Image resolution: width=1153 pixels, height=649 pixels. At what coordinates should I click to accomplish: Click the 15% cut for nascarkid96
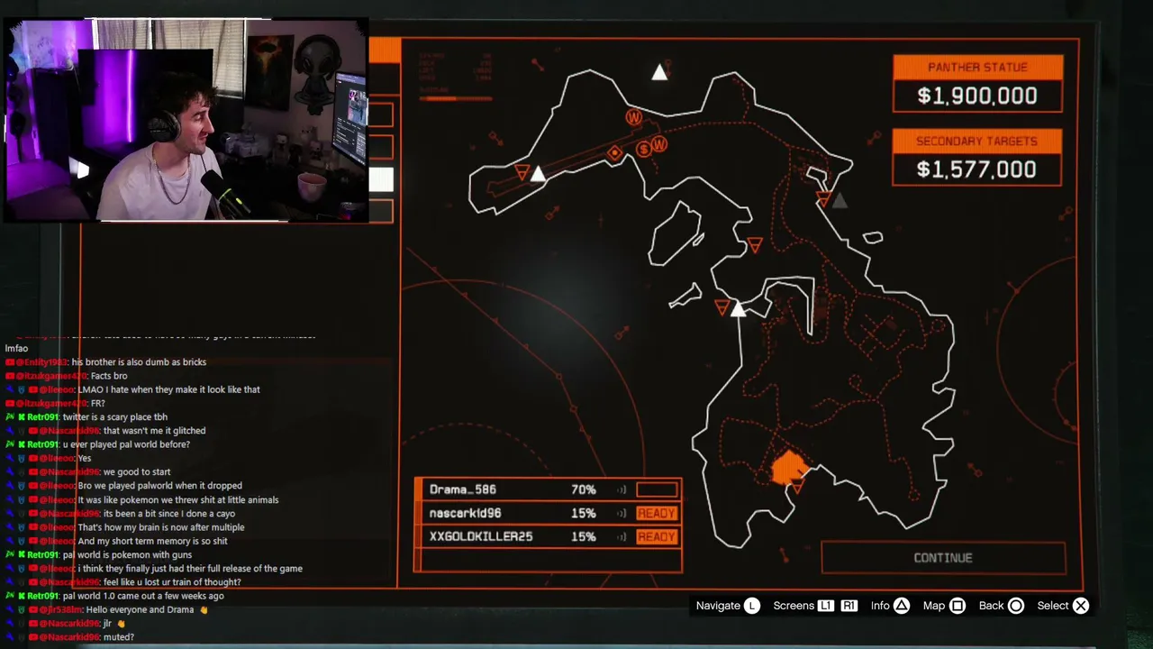(584, 513)
